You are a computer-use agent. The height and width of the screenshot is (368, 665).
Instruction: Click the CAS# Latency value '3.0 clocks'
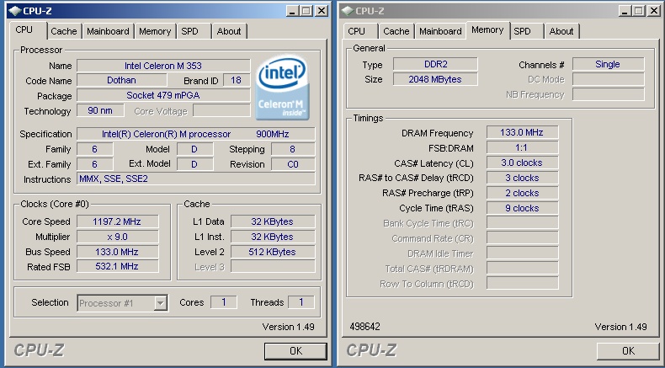[x=522, y=163]
